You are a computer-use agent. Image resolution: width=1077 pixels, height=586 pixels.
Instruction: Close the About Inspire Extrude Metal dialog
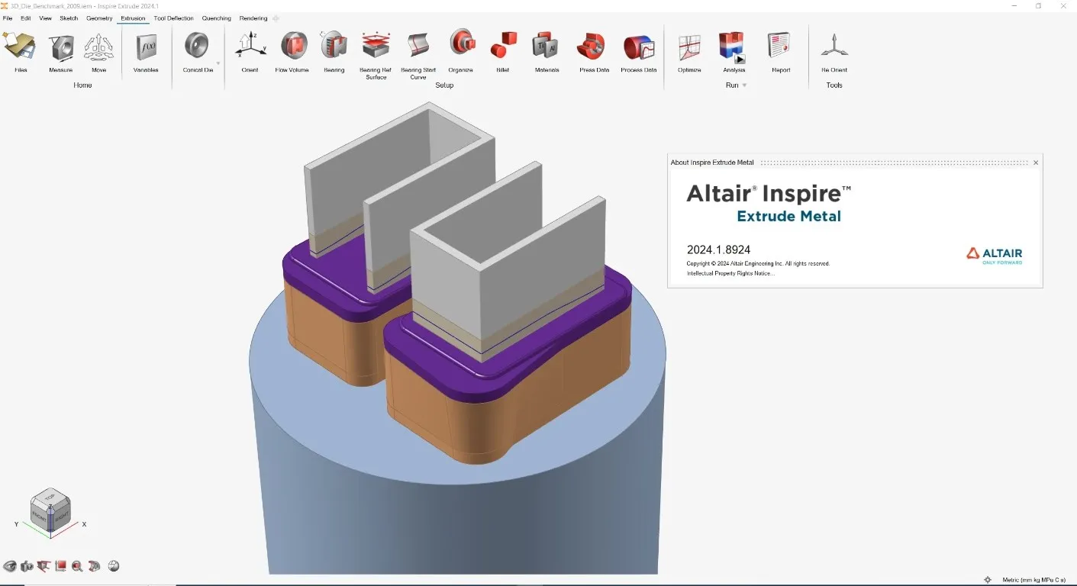point(1036,163)
